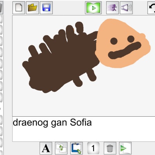This screenshot has height=155, width=155.
Task: Select the page number 1 indicator
Action: 93,148
